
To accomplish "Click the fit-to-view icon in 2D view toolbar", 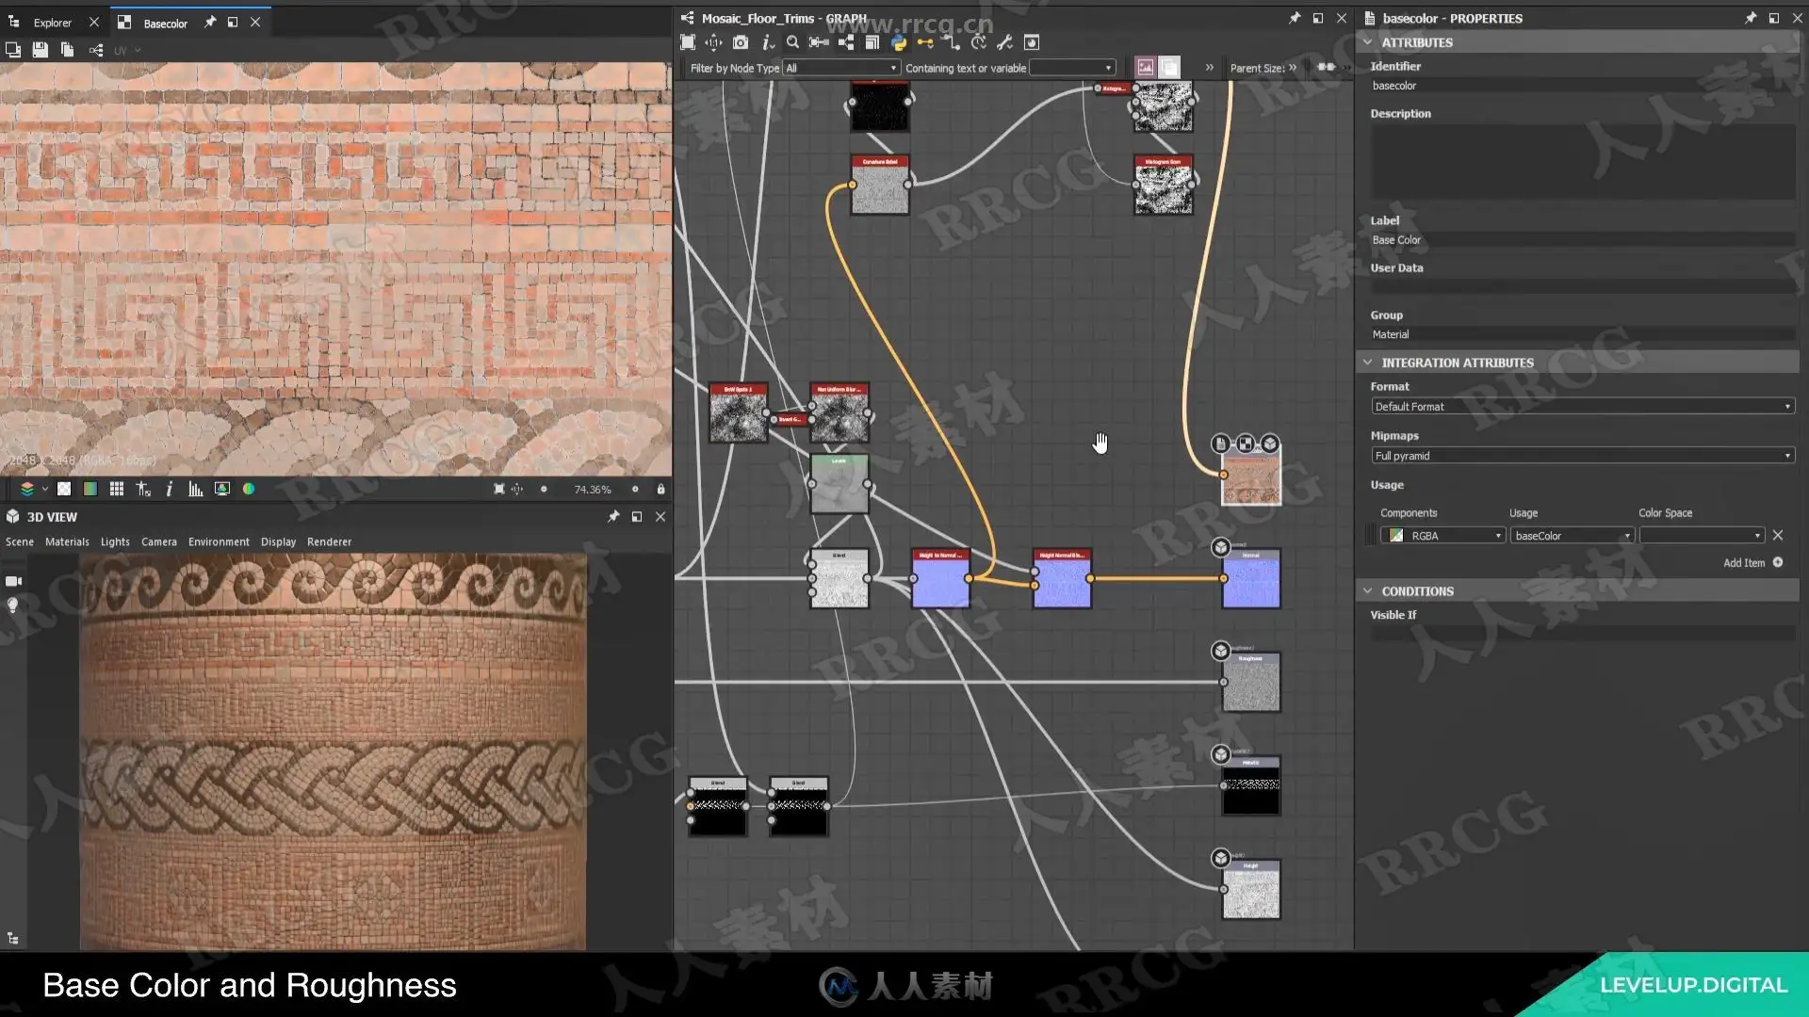I will coord(498,489).
